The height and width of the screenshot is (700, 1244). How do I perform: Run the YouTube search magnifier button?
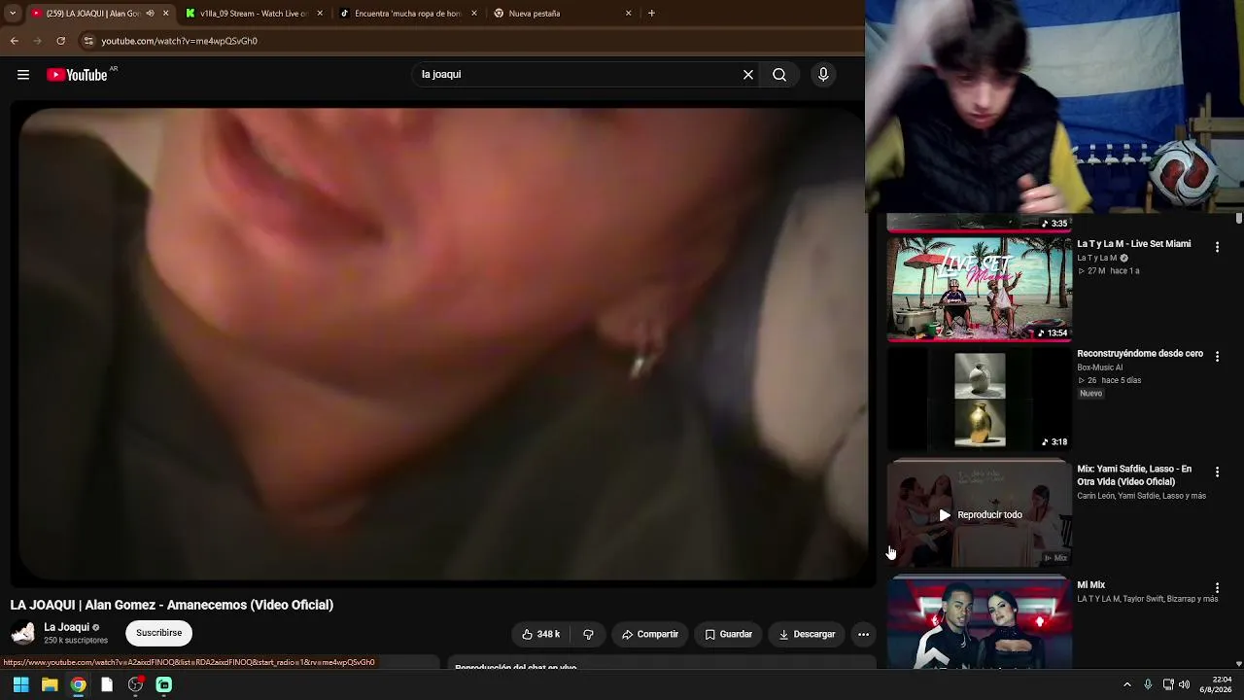click(779, 75)
